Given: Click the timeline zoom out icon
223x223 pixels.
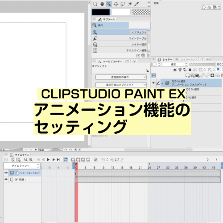Looking at the screenshot, I should (25, 160).
